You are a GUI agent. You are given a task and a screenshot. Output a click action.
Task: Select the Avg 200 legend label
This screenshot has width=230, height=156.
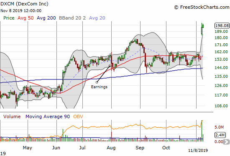(46, 18)
